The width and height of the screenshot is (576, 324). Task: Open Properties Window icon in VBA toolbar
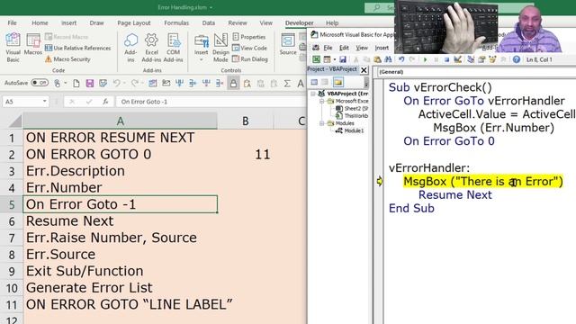[481, 59]
